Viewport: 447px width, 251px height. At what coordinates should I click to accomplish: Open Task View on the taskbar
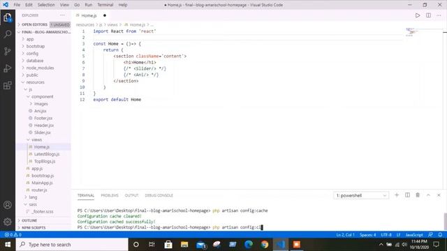(x=152, y=245)
